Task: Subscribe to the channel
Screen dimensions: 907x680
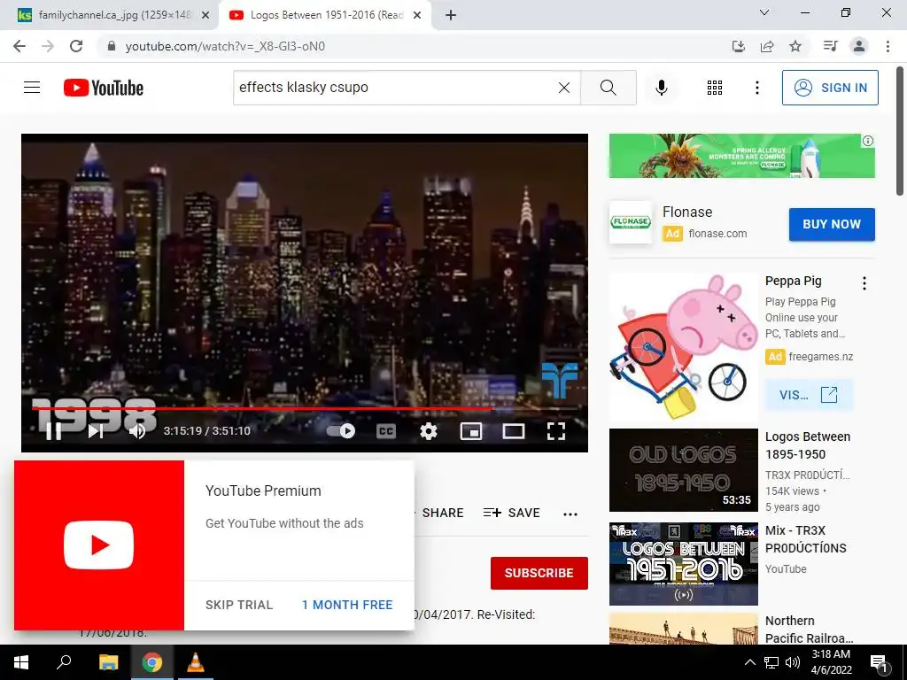Action: 539,573
